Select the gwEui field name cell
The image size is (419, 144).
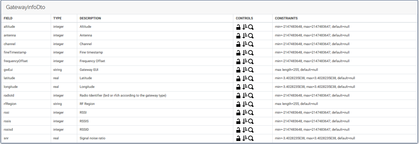[8, 70]
